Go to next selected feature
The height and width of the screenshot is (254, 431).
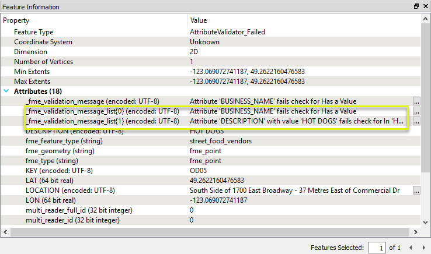(424, 248)
